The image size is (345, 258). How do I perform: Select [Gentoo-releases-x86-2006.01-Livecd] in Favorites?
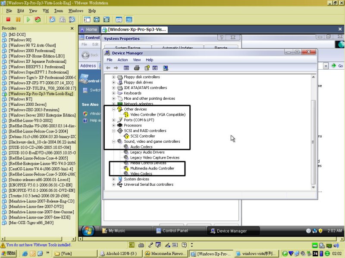pyautogui.click(x=39, y=180)
